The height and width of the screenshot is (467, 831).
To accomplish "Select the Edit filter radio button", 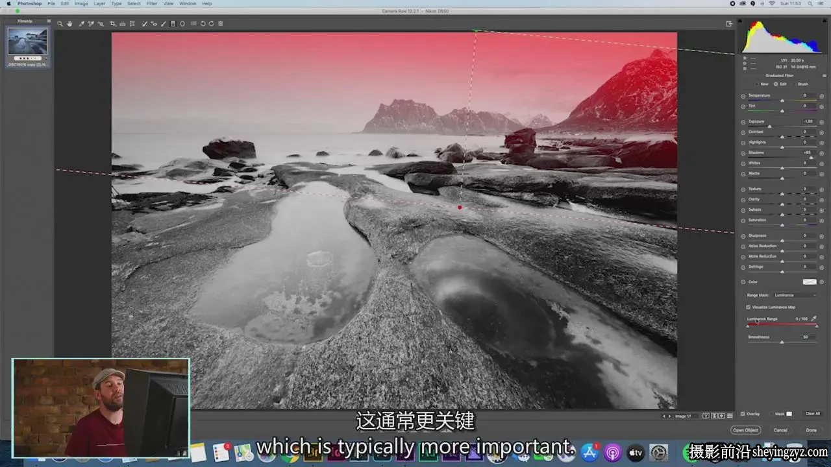I will click(776, 84).
